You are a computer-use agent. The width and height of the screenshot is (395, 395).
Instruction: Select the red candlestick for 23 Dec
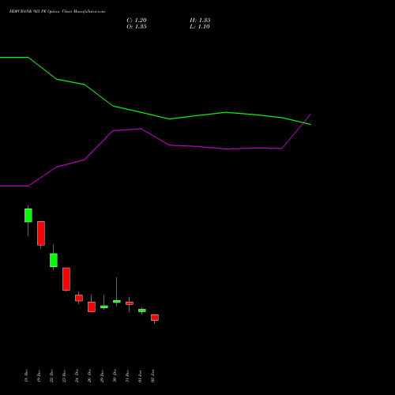pyautogui.click(x=66, y=279)
